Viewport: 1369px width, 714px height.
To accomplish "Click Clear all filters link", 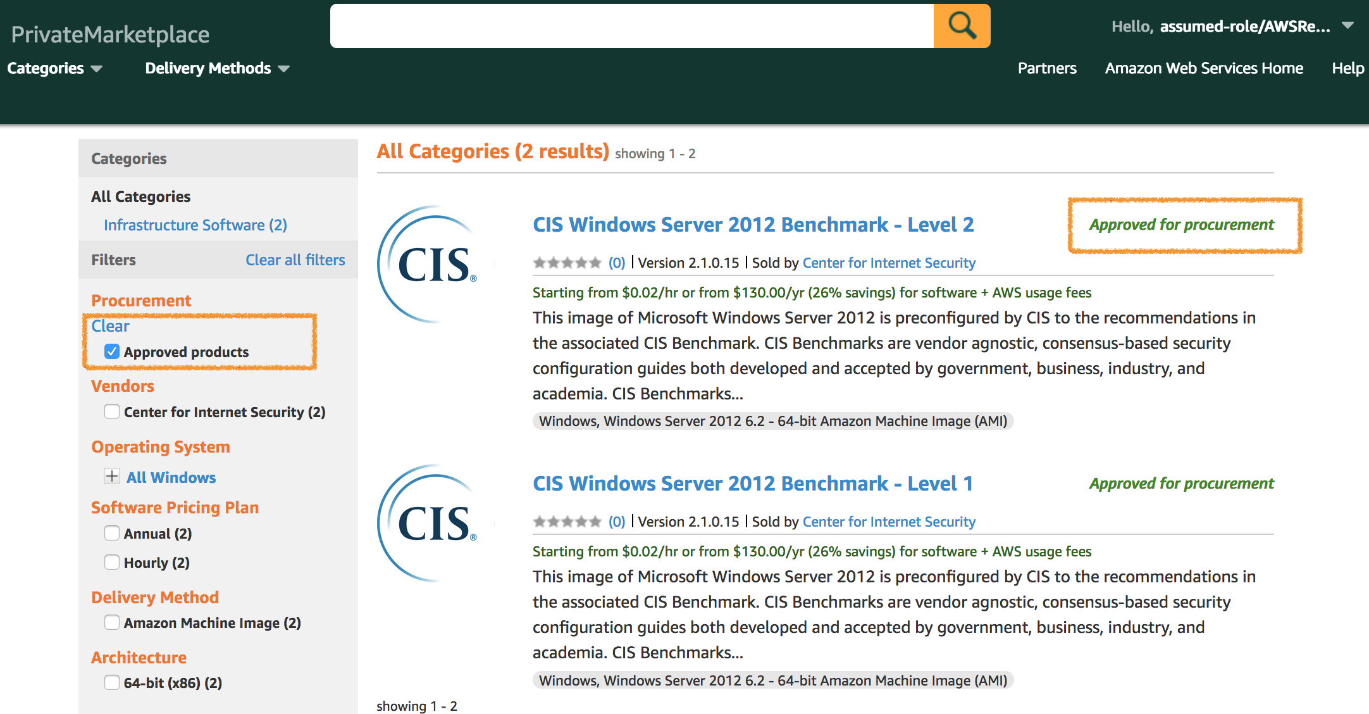I will point(295,260).
